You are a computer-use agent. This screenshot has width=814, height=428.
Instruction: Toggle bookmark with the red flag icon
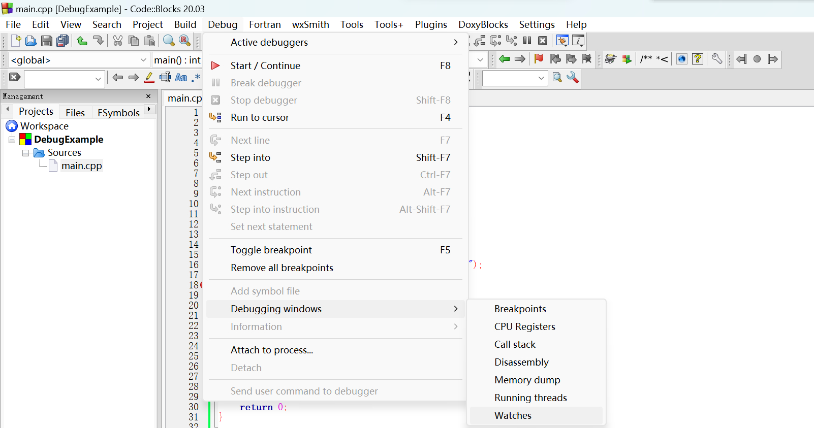coord(539,59)
